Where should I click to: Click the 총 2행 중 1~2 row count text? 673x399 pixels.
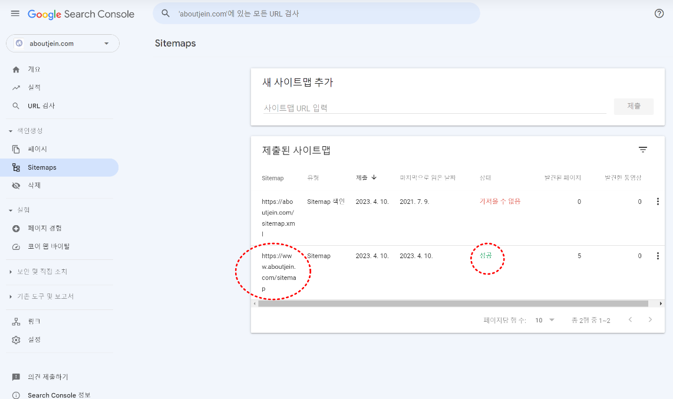point(591,321)
